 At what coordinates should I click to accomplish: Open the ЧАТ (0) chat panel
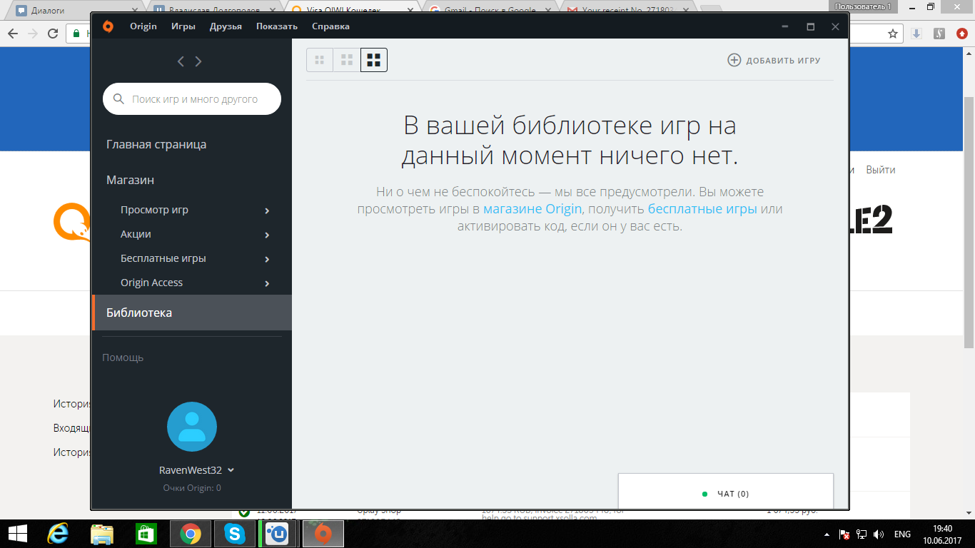click(725, 491)
